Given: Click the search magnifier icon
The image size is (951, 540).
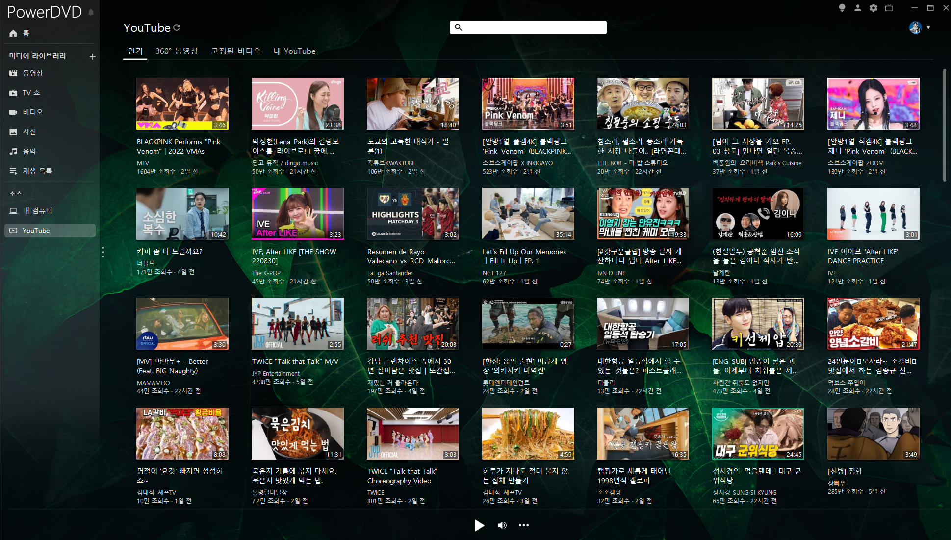Looking at the screenshot, I should [458, 27].
